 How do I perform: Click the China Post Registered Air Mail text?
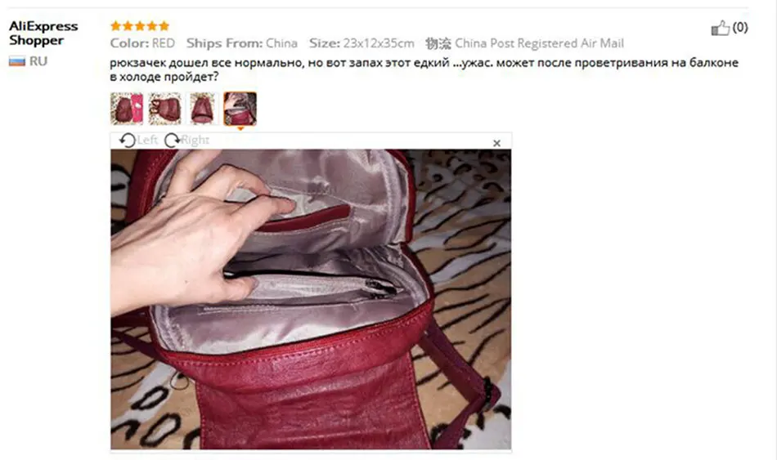pos(539,43)
